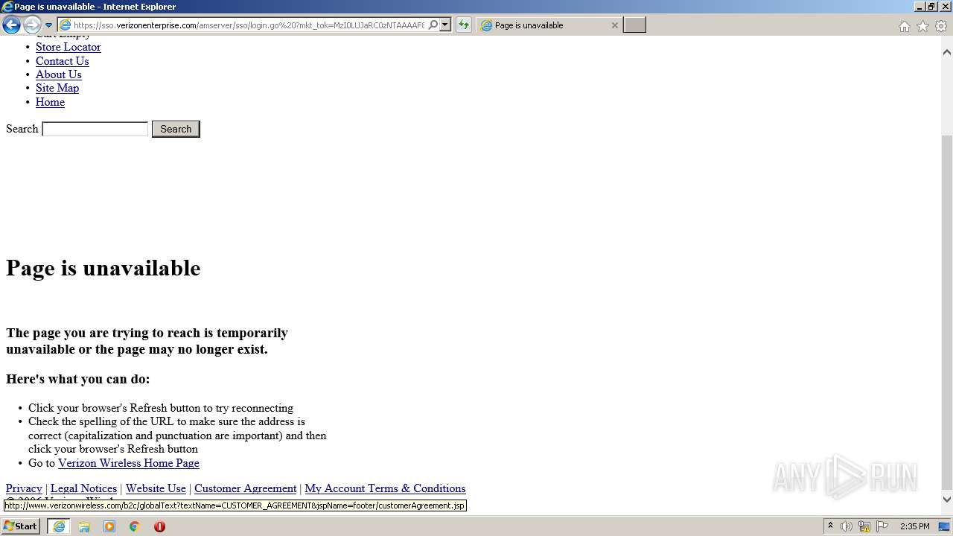Screen dimensions: 953x536
Task: Click the volume speaker tray icon
Action: 847,526
